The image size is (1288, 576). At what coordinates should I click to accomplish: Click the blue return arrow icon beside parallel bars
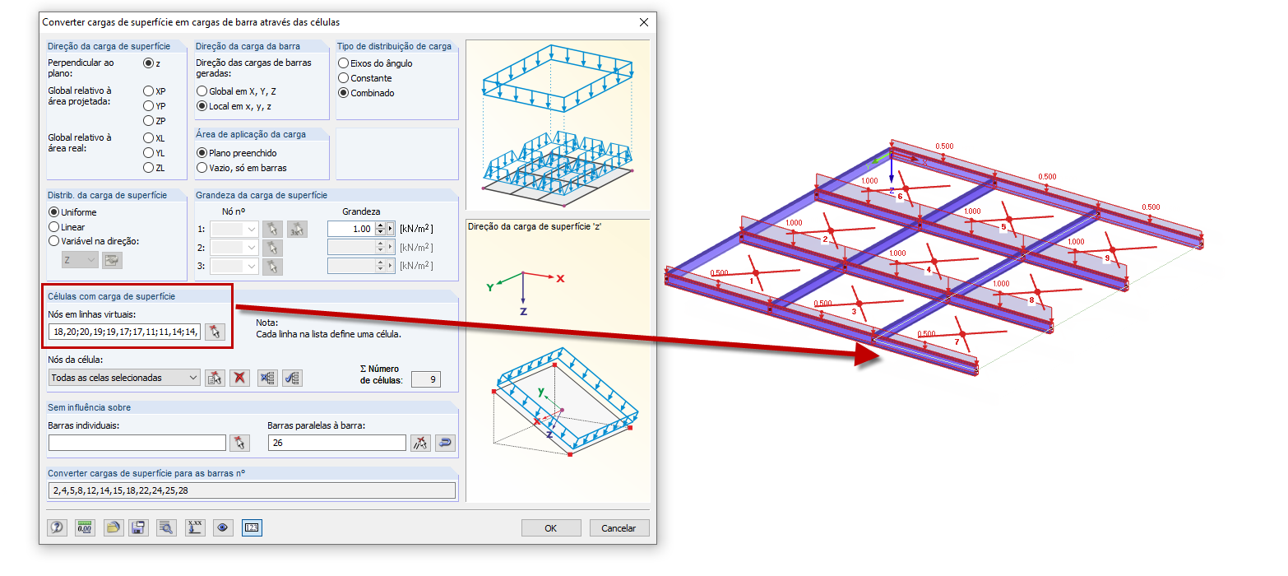(445, 443)
